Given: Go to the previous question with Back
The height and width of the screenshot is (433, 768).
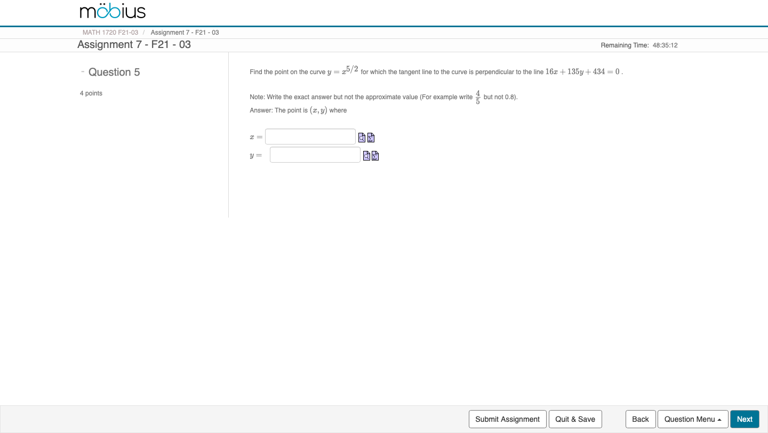Looking at the screenshot, I should 640,419.
